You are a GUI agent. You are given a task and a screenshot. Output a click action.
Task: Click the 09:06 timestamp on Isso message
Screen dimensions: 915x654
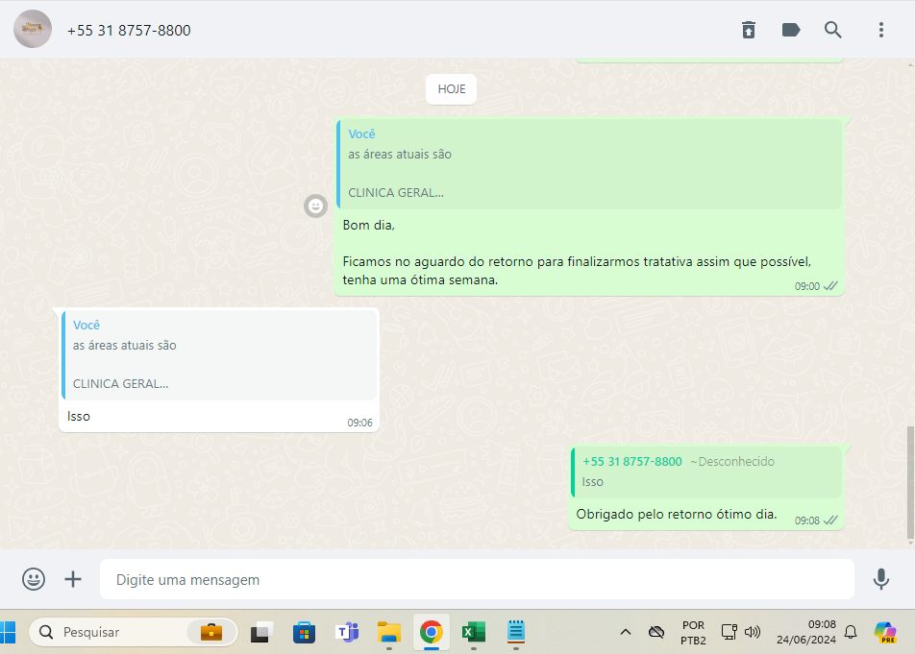click(x=359, y=423)
